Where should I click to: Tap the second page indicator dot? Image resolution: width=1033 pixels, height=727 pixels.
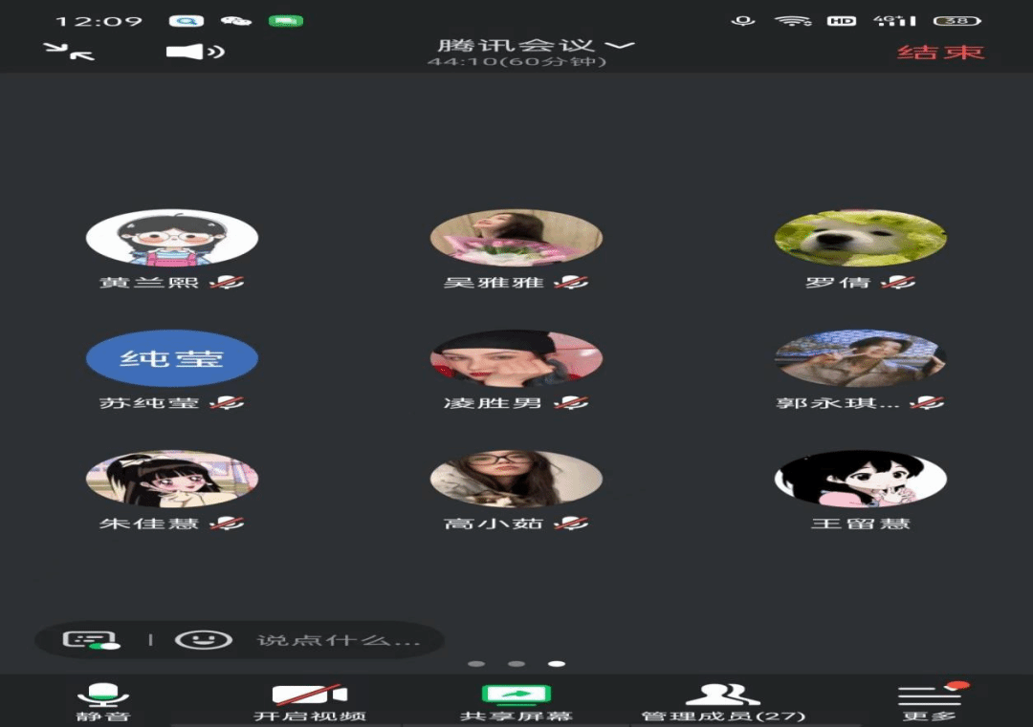coord(516,663)
